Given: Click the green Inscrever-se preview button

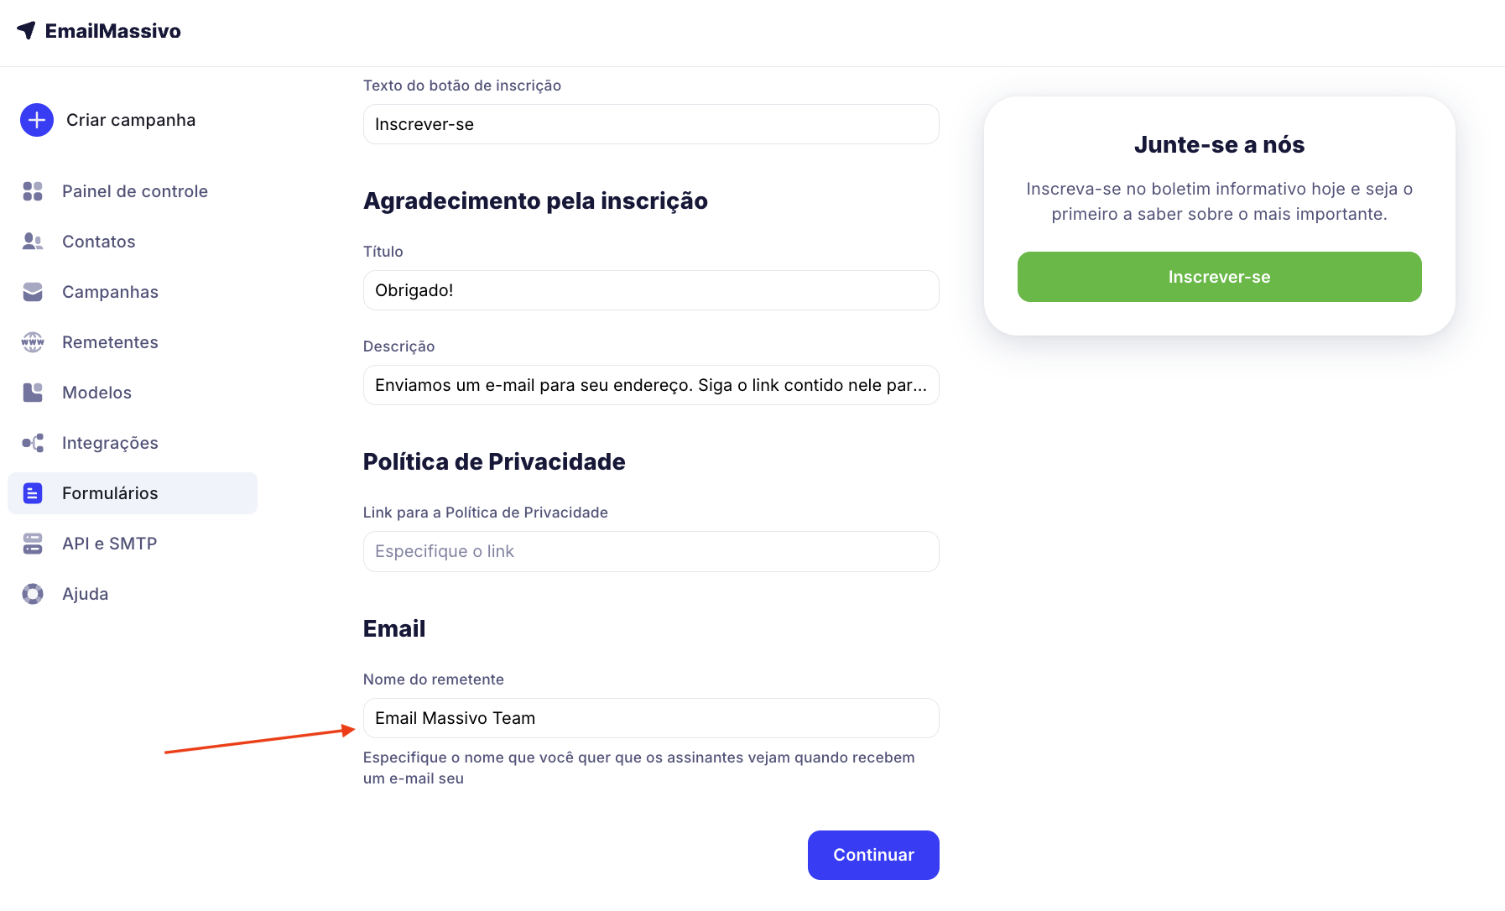Looking at the screenshot, I should pos(1219,277).
